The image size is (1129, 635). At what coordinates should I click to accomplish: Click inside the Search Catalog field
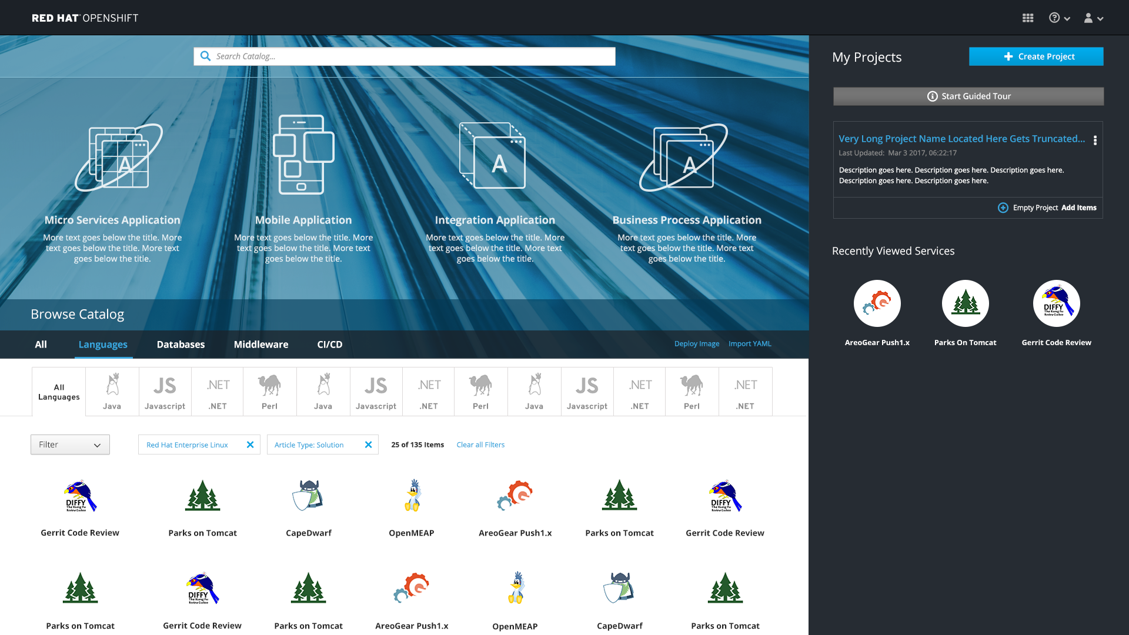(x=412, y=56)
